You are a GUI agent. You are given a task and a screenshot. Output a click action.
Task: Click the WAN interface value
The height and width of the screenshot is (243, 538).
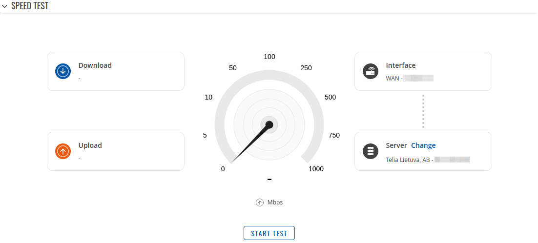(393, 78)
